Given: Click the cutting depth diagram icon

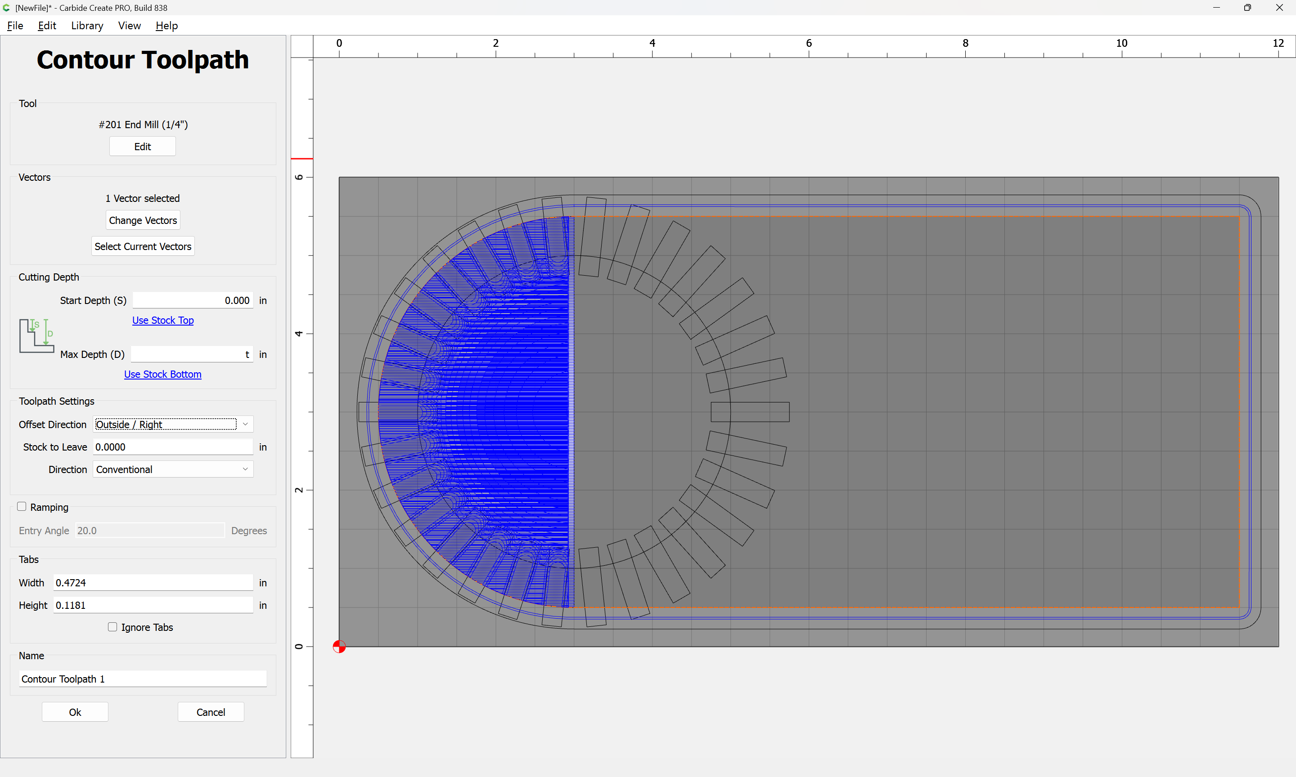Looking at the screenshot, I should [36, 335].
